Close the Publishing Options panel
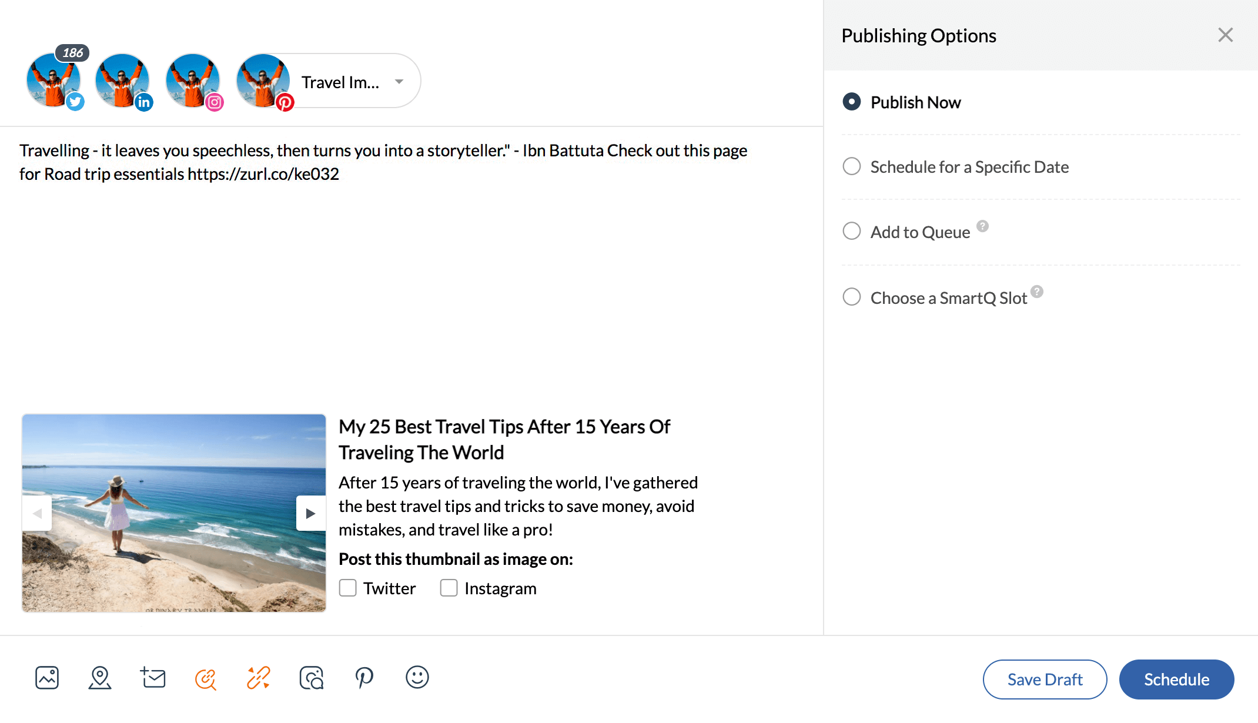Screen dimensions: 1258x723 (1225, 35)
